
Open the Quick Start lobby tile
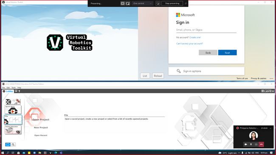[13, 110]
